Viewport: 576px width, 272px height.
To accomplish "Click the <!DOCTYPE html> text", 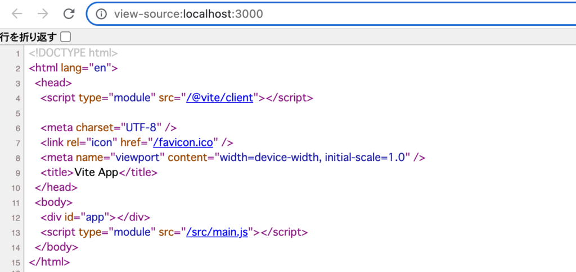I will tap(73, 53).
